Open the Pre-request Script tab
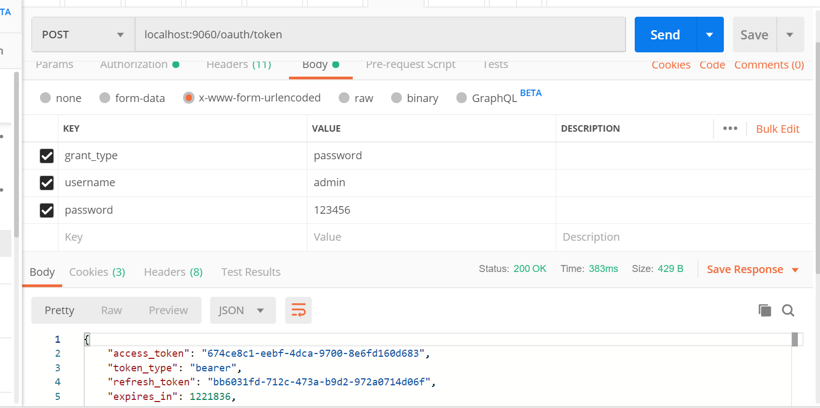The height and width of the screenshot is (408, 820). [x=411, y=64]
